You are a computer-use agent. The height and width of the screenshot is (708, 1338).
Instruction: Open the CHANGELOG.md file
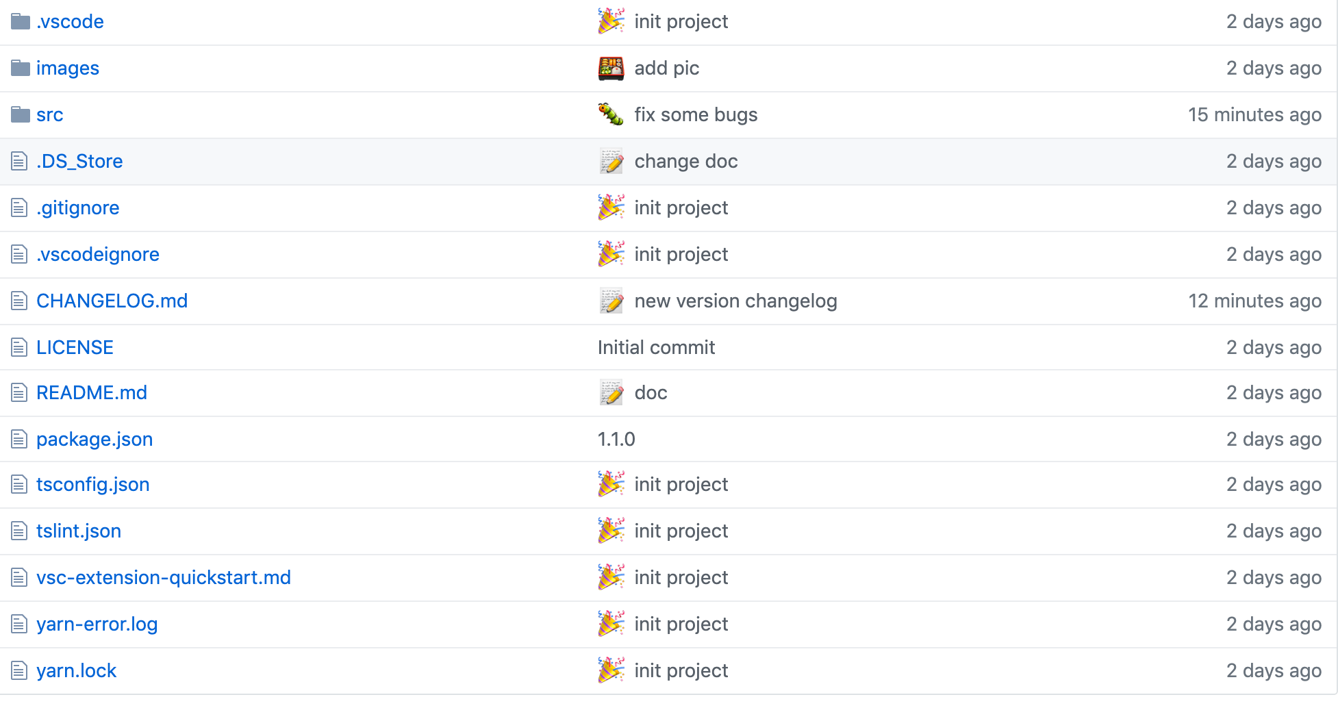pyautogui.click(x=112, y=301)
